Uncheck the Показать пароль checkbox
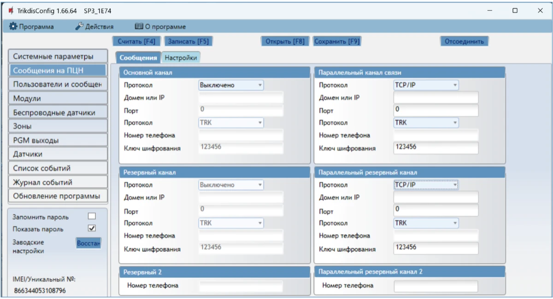553x299 pixels. point(92,229)
